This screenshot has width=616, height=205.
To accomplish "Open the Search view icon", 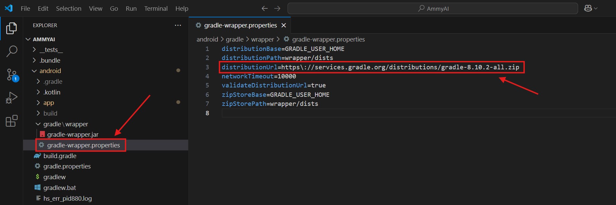I will tap(11, 52).
